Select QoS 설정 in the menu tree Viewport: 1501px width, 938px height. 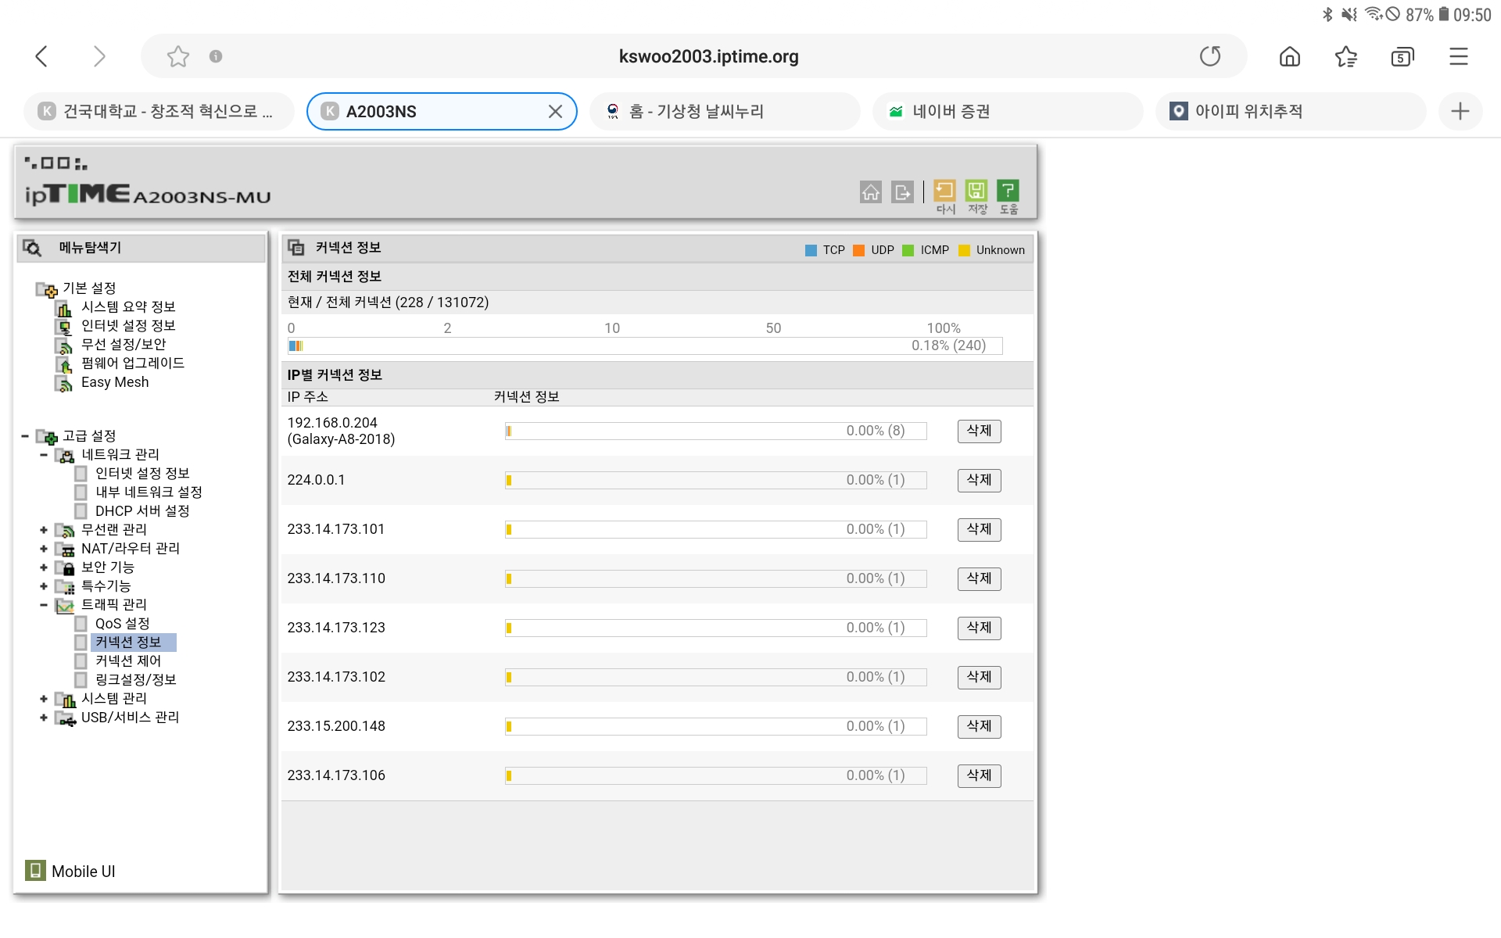(x=122, y=623)
